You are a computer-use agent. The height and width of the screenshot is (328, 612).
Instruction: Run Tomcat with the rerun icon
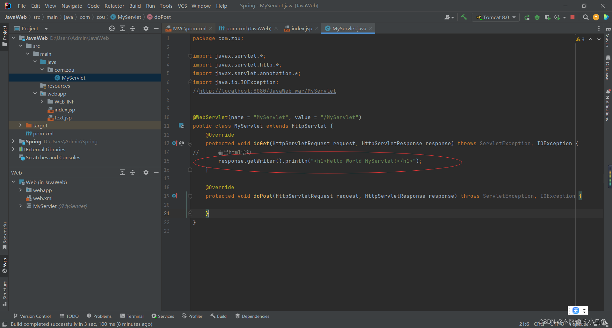pyautogui.click(x=527, y=17)
